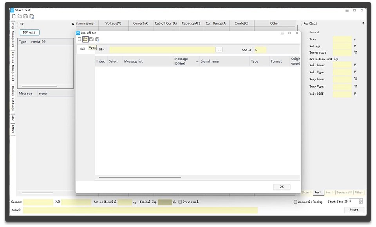The image size is (376, 227).
Task: Click Save icon in Start Test toolbar
Action: [25, 16]
